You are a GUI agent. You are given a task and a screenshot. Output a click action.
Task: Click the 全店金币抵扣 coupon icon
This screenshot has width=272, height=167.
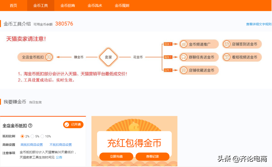pyautogui.click(x=49, y=57)
